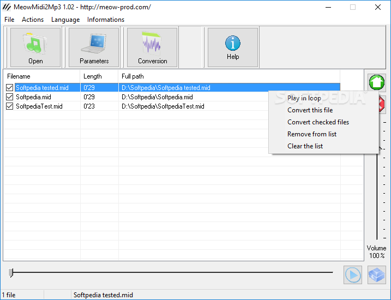Select the SoftpediaTest.mid filename row

[39, 106]
